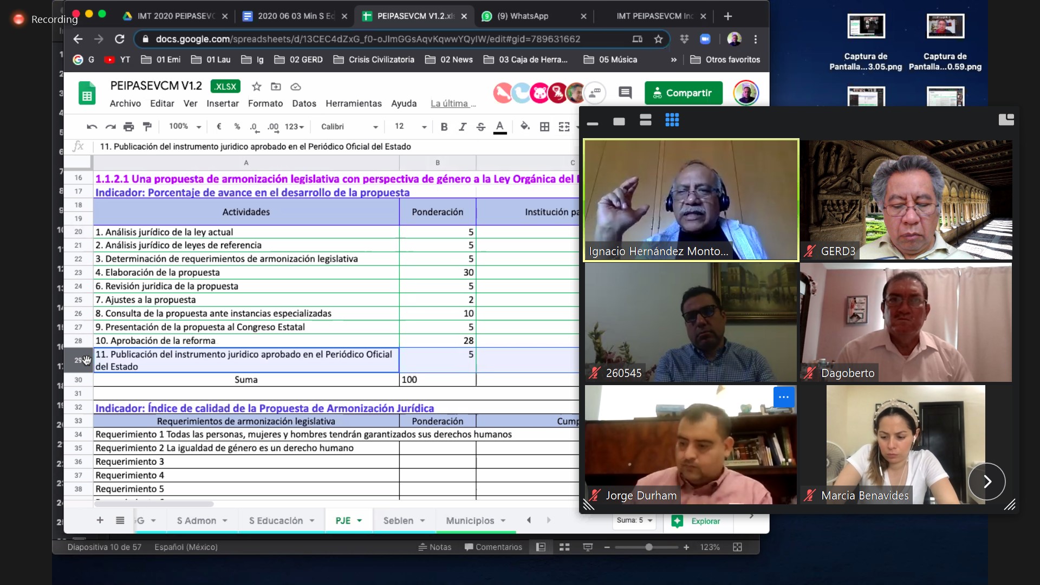The image size is (1040, 585).
Task: Open the Otros favoritos folder
Action: pos(725,60)
